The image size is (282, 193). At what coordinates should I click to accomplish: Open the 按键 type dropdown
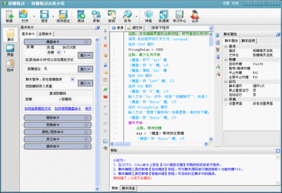point(59,52)
